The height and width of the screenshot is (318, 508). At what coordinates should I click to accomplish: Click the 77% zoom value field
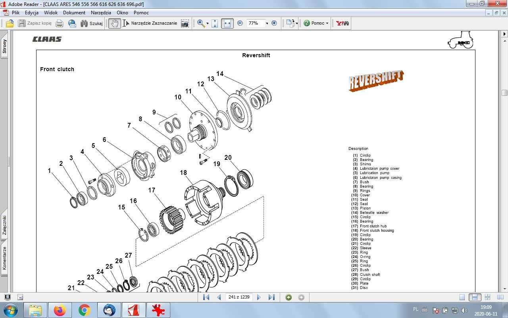click(x=255, y=23)
